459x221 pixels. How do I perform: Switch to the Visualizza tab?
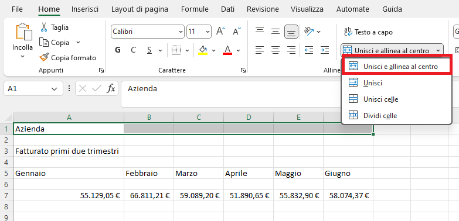point(307,9)
